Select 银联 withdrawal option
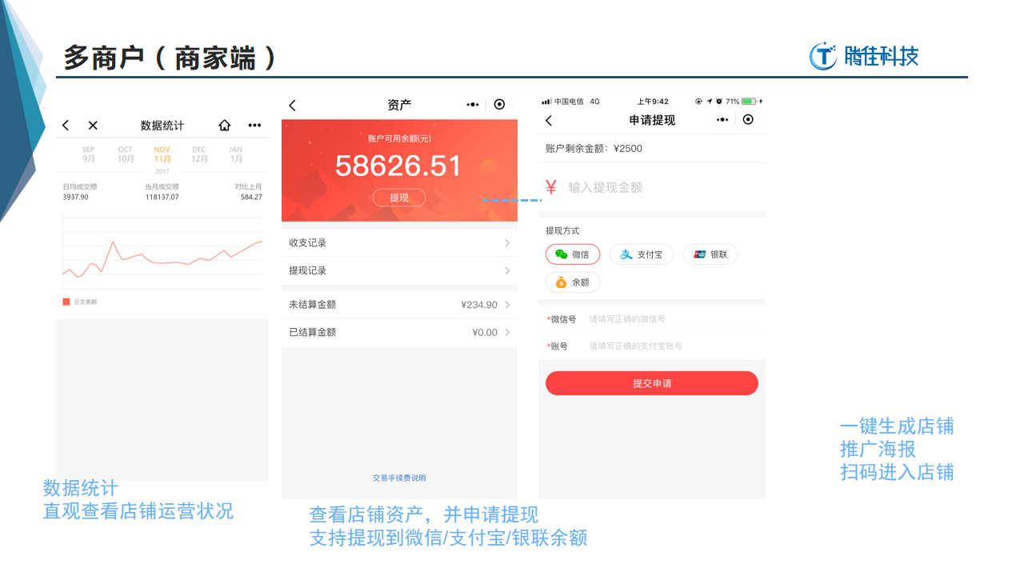 click(x=710, y=254)
